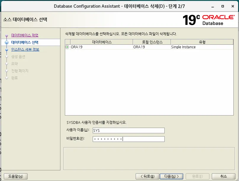Minimize the Database Configuration Assistant window

click(x=213, y=7)
